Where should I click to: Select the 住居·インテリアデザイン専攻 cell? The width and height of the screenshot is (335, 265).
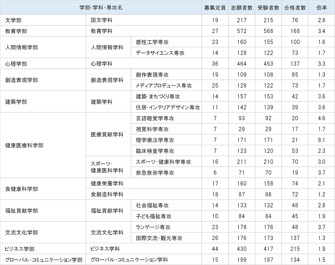click(168, 107)
